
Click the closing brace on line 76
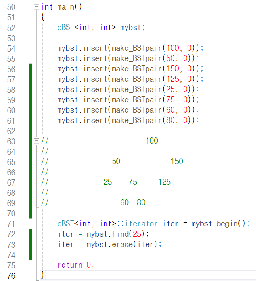click(x=43, y=275)
